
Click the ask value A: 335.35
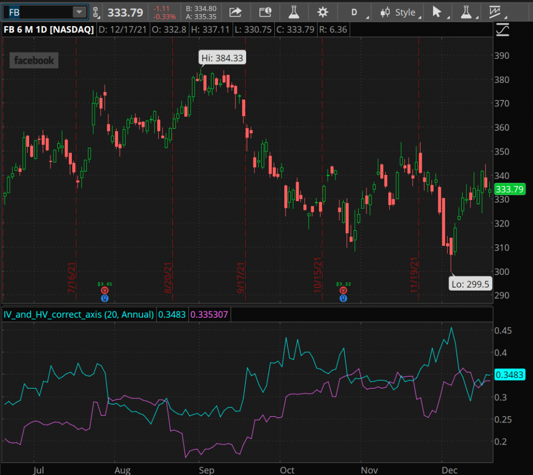pyautogui.click(x=201, y=17)
